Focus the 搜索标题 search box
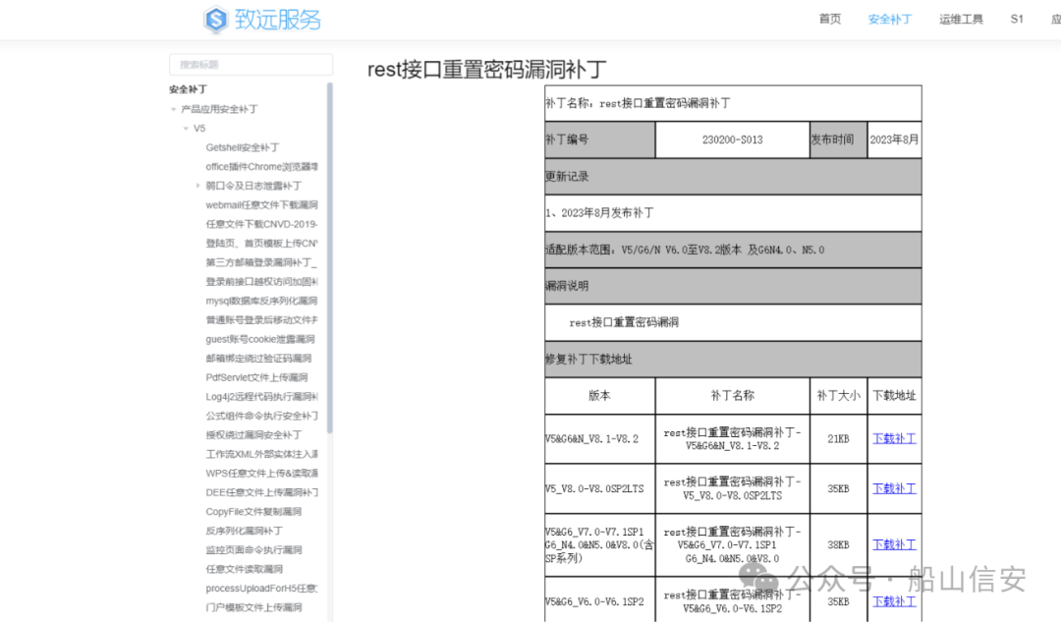The width and height of the screenshot is (1061, 622). 251,64
